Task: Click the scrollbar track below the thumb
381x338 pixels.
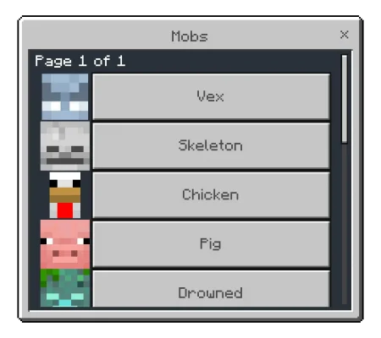Action: pos(345,224)
